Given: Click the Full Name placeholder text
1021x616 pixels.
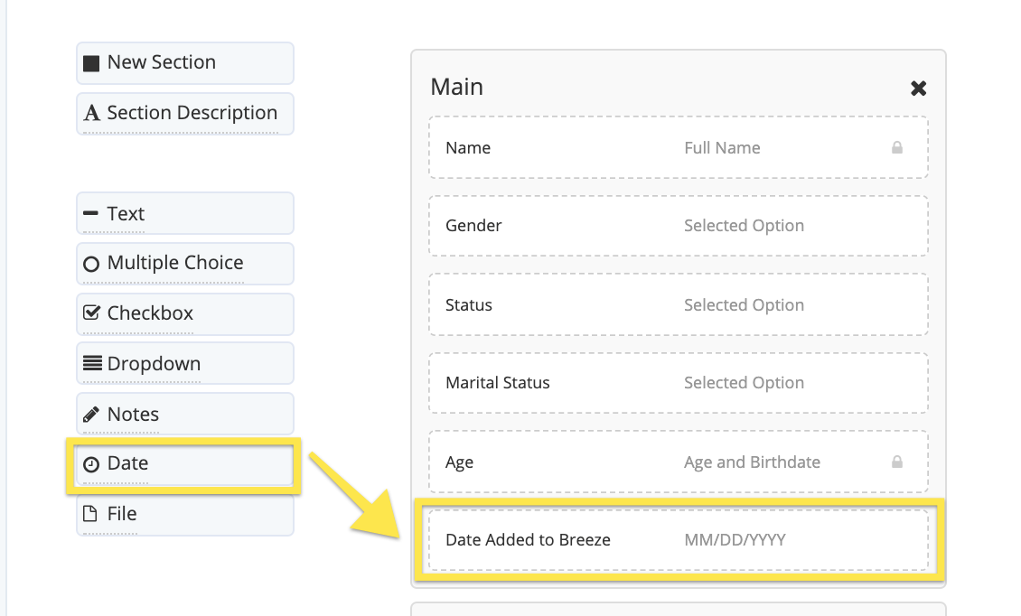Looking at the screenshot, I should [722, 148].
